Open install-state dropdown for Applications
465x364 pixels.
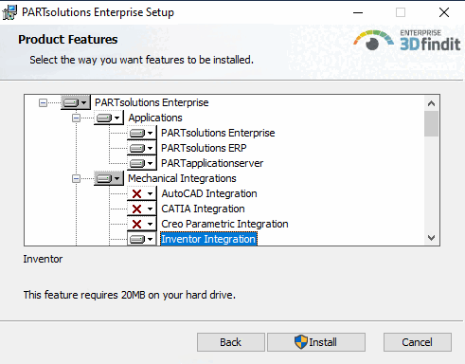pyautogui.click(x=109, y=118)
